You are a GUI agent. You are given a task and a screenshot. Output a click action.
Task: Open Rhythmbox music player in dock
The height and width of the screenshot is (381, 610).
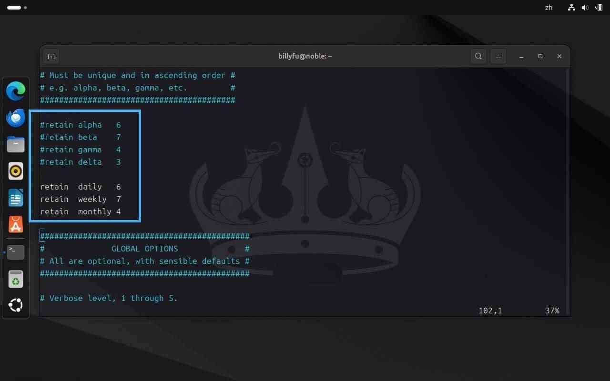pyautogui.click(x=16, y=171)
